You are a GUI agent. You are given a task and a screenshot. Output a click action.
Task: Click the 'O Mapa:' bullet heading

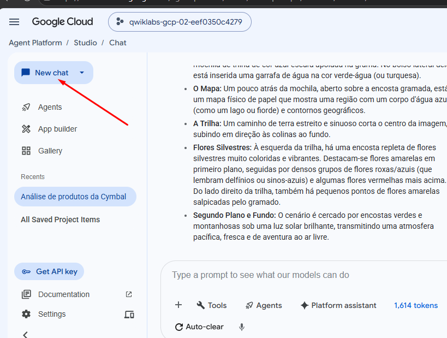point(207,88)
